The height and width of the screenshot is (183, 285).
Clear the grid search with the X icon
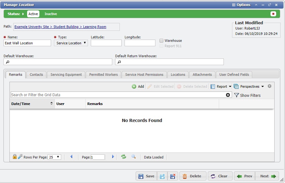[228, 95]
